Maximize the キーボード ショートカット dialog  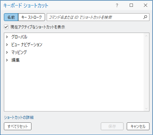point(131,5)
